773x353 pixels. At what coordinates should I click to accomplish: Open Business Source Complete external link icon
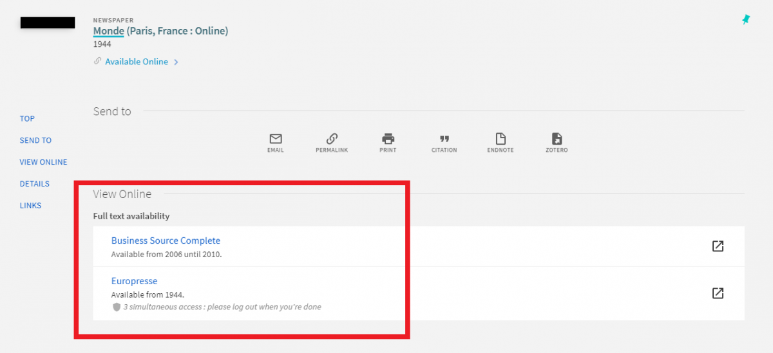coord(718,246)
